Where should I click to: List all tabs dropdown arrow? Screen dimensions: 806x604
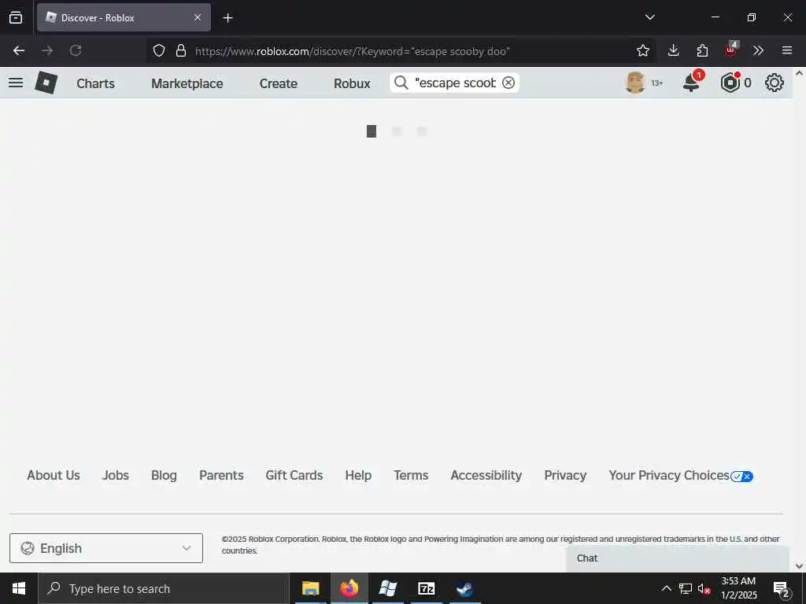point(649,17)
